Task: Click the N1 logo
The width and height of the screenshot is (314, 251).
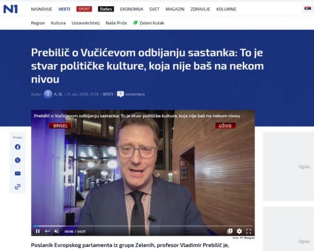Action: click(x=11, y=9)
